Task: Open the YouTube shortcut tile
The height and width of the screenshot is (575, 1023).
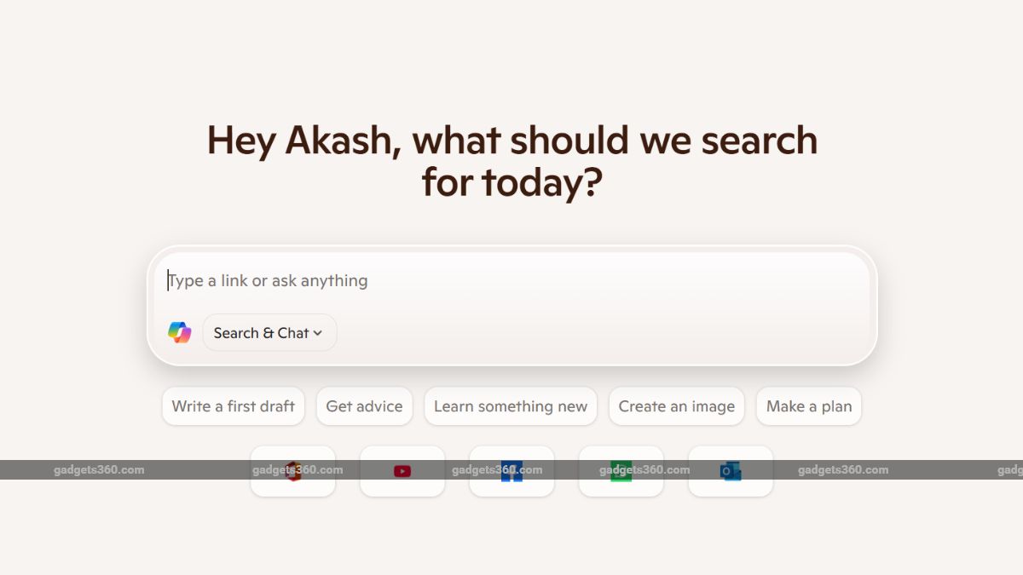Action: point(402,471)
